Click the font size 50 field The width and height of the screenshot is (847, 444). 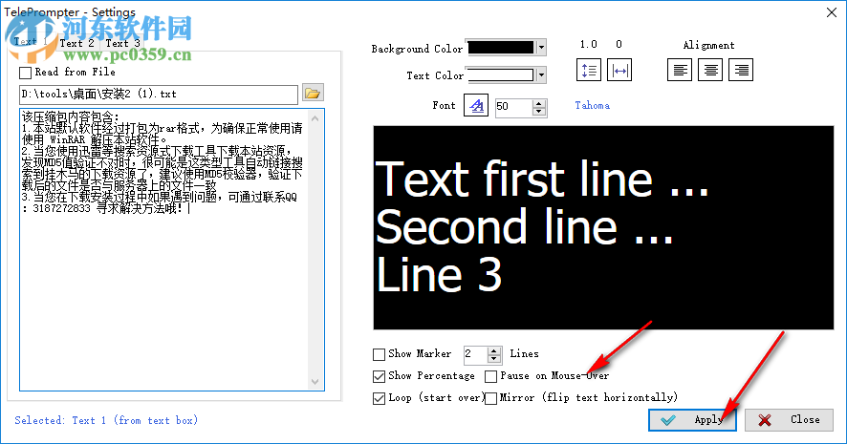coord(513,107)
